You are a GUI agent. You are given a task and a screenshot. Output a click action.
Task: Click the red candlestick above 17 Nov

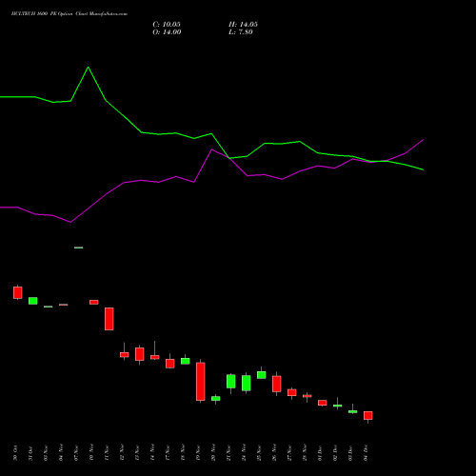170,364
